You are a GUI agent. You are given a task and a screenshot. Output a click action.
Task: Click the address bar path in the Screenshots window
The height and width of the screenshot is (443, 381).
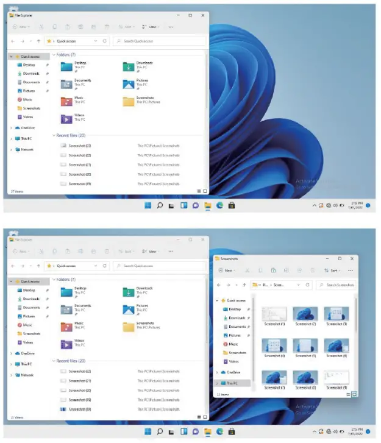[x=273, y=285]
